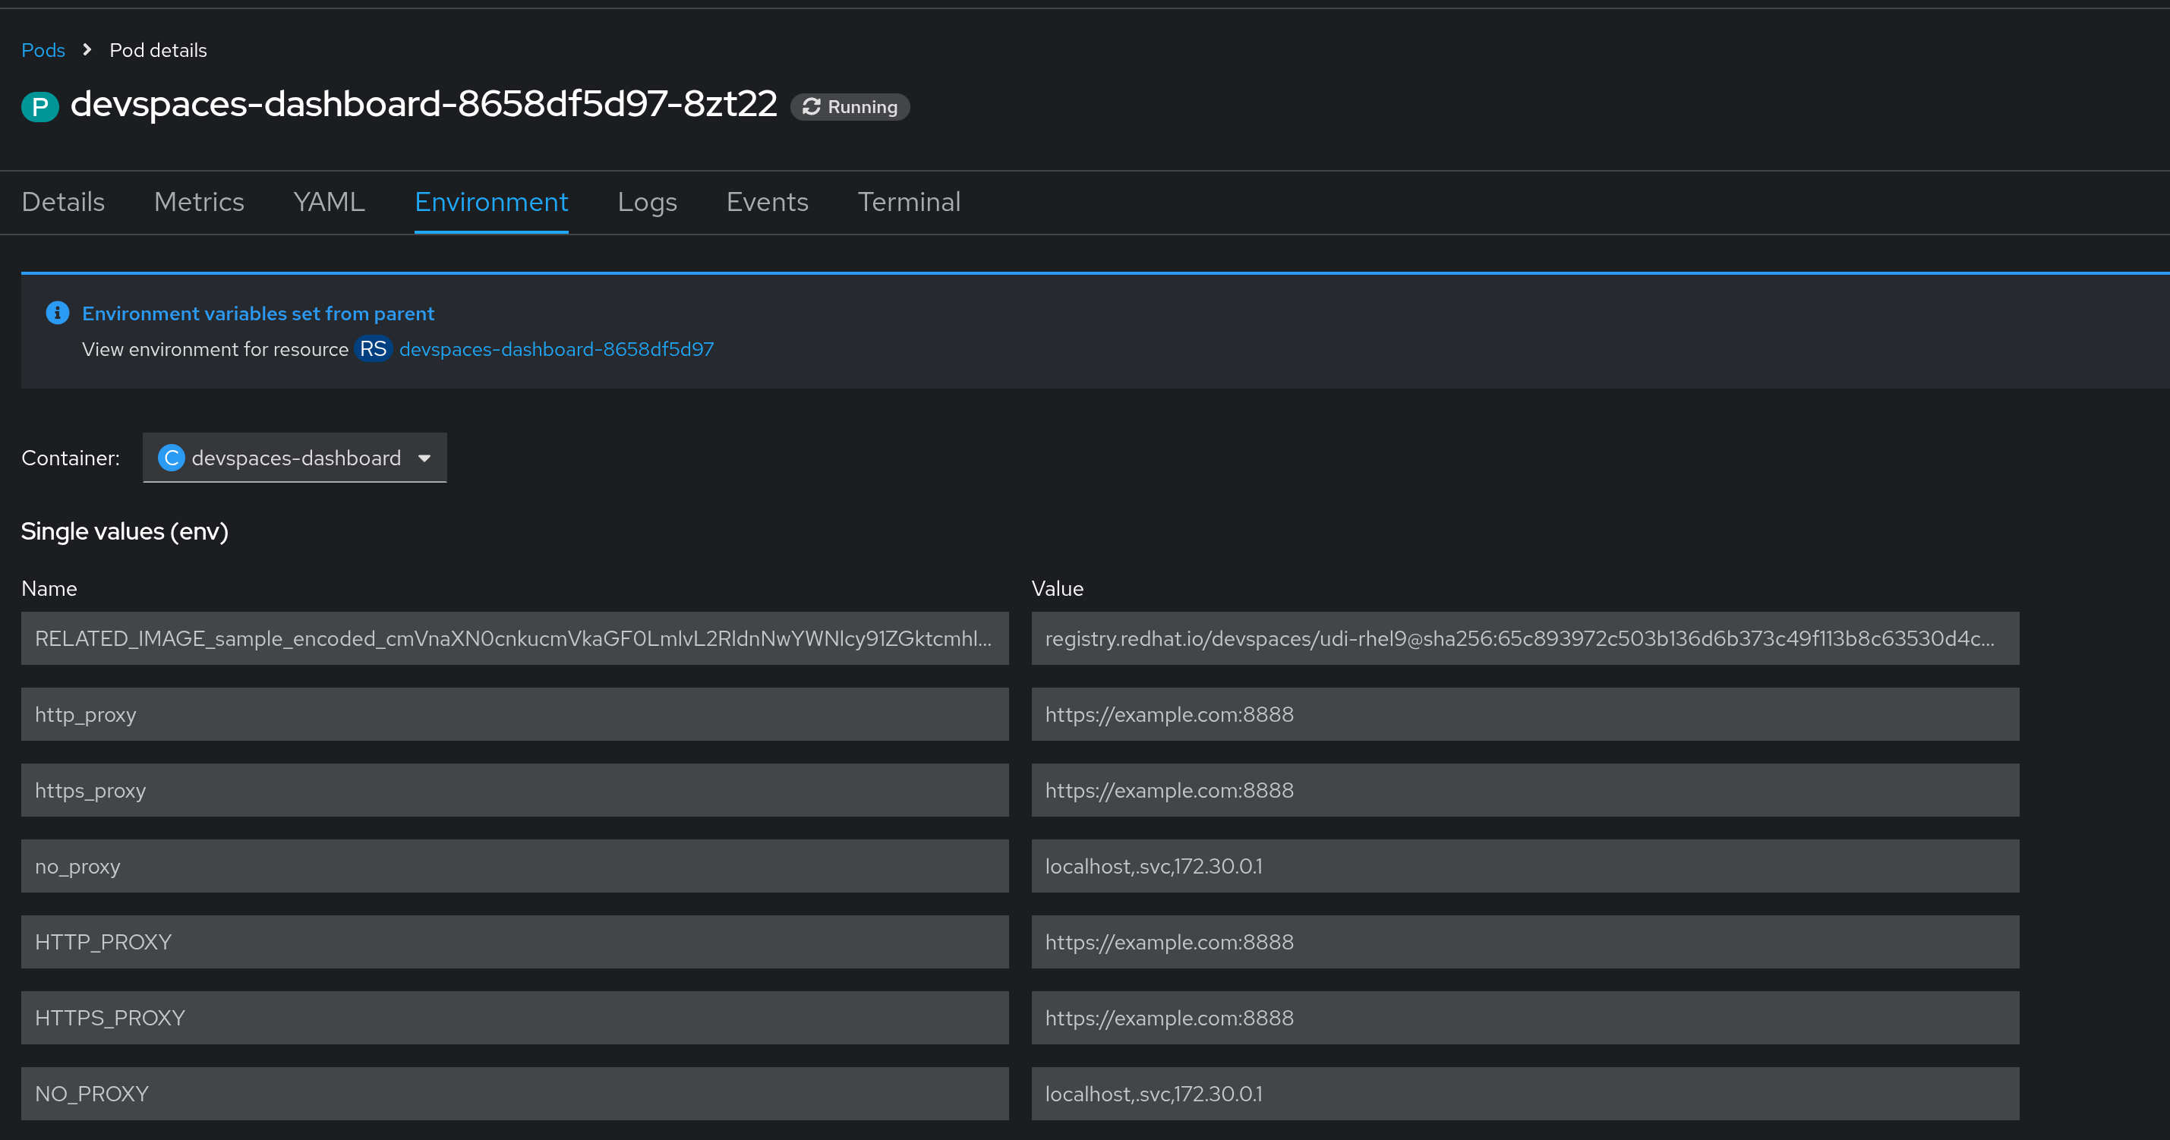Open devspaces-dashboard-8658df5d97 ReplicaSet link
The height and width of the screenshot is (1140, 2170).
pos(556,348)
